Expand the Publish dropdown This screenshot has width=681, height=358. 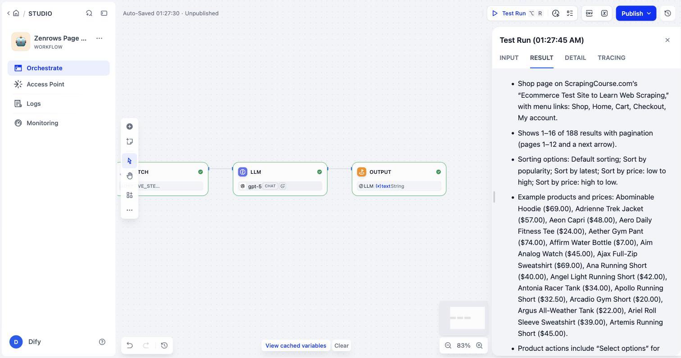[649, 13]
